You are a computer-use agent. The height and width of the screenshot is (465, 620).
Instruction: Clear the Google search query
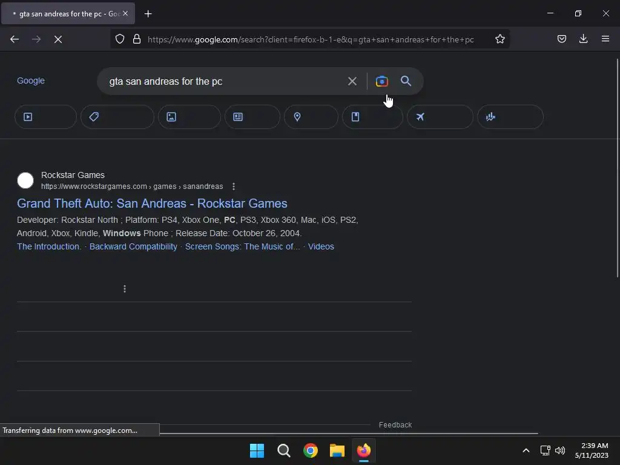point(352,81)
